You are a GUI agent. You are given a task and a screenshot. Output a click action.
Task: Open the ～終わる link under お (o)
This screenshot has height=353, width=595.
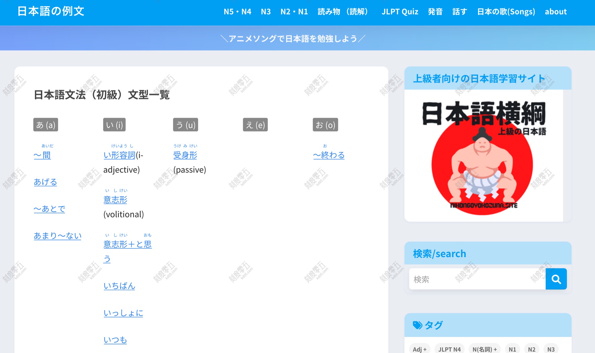click(328, 155)
